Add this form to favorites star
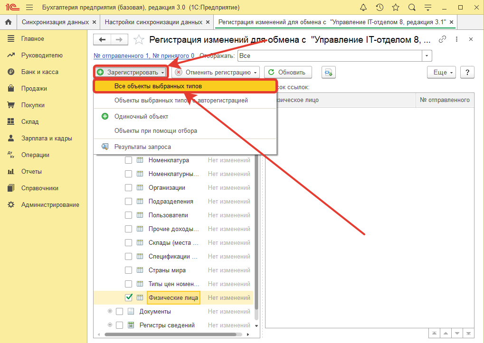 [139, 40]
